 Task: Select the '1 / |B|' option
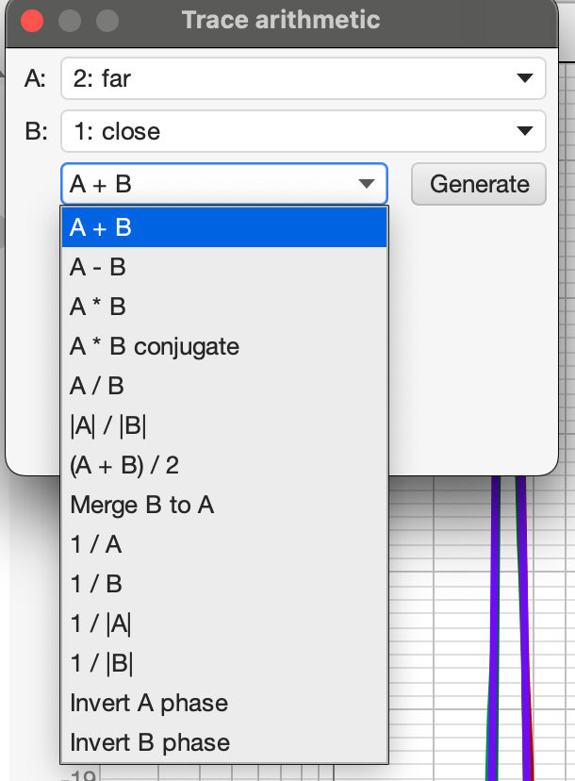coord(224,663)
